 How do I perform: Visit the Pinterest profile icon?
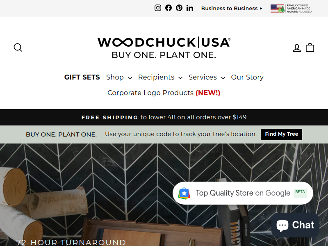179,8
